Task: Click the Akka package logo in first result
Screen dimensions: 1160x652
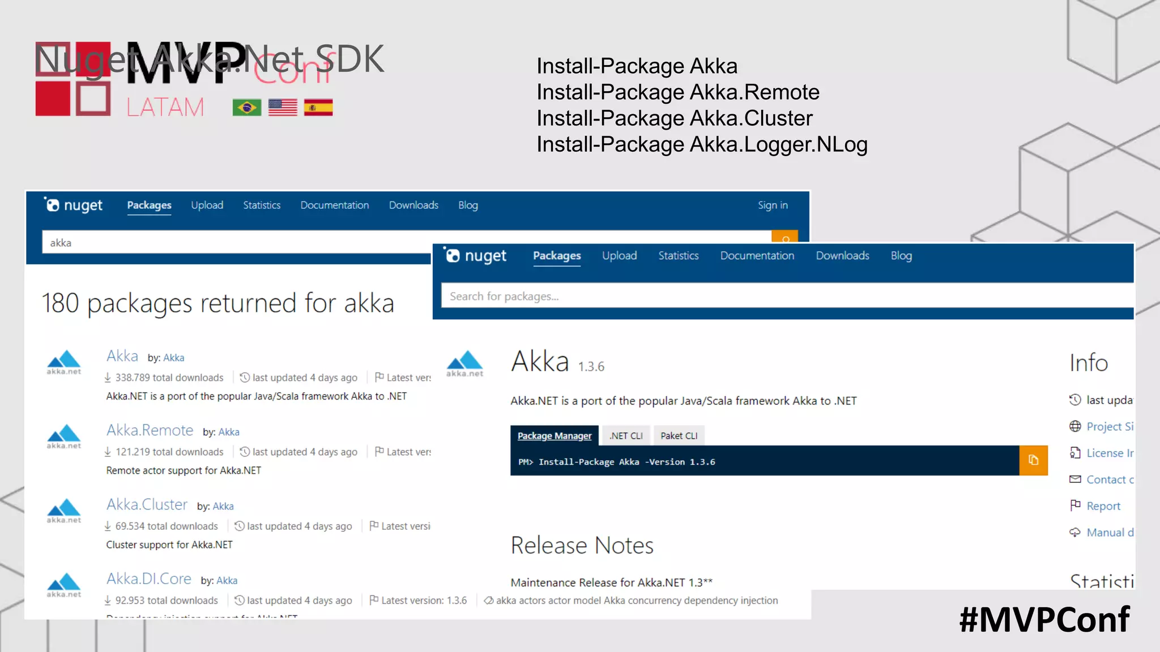Action: pyautogui.click(x=64, y=362)
